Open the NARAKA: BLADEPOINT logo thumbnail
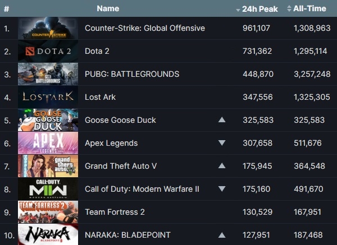337x245 pixels. (48, 234)
